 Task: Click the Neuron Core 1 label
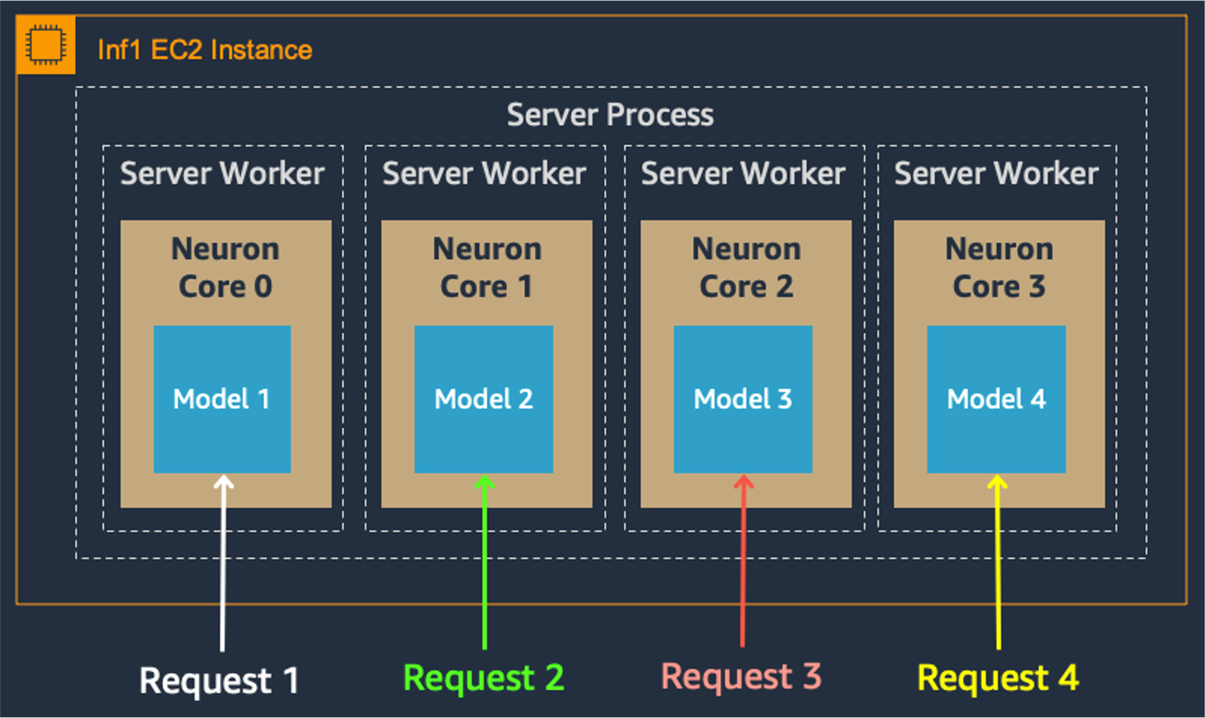tap(487, 267)
